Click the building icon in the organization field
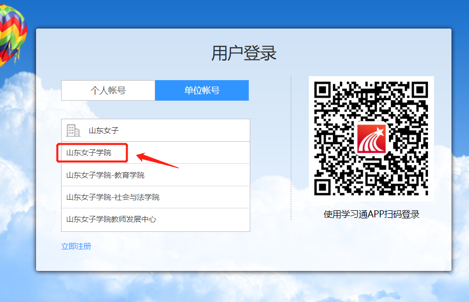This screenshot has width=469, height=302. click(x=73, y=131)
